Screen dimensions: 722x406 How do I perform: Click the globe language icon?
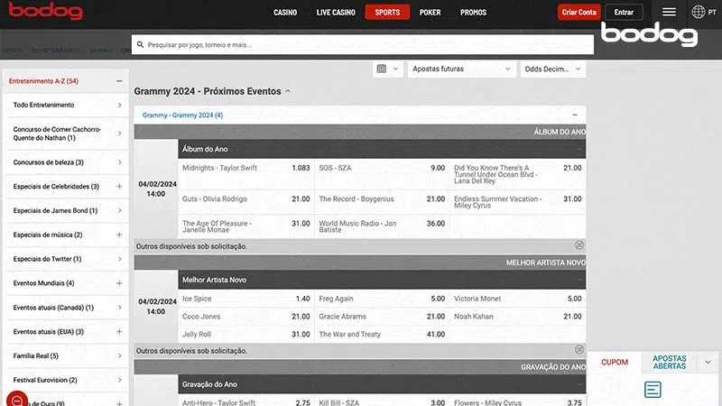pos(699,12)
